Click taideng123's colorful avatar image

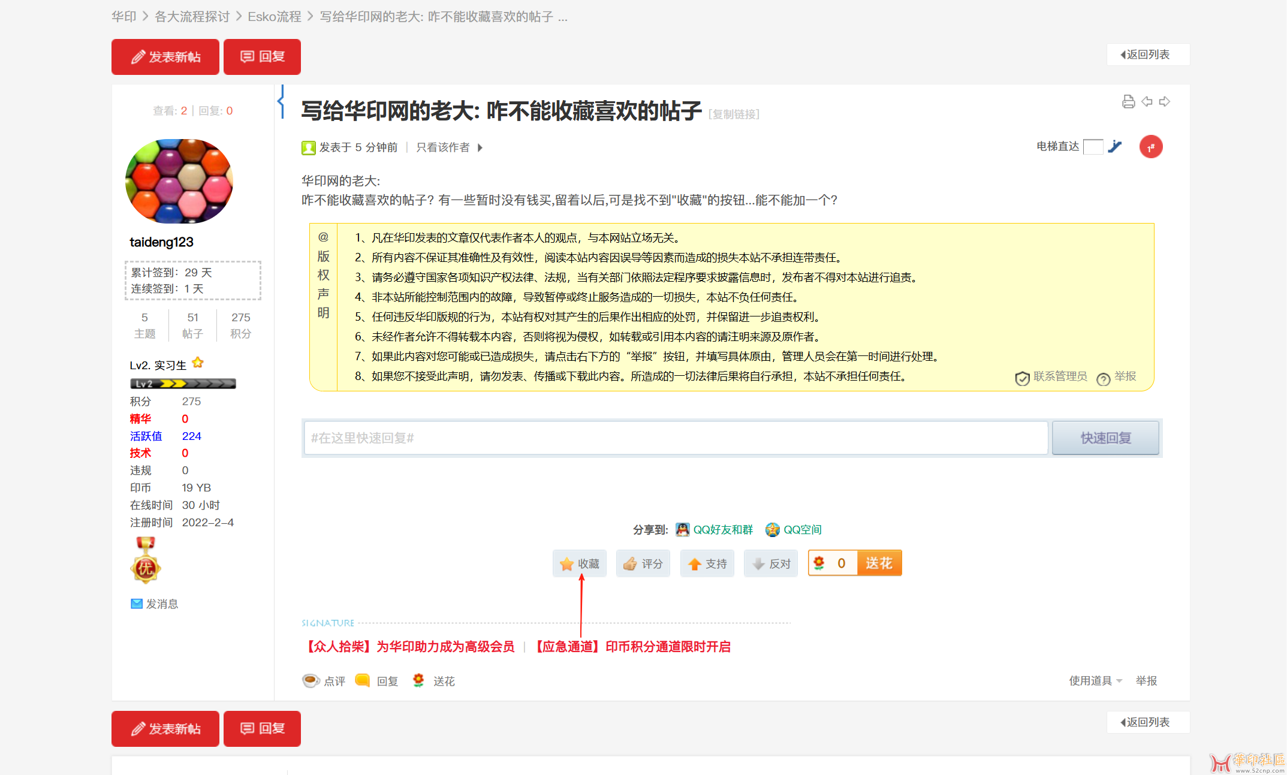tap(179, 181)
